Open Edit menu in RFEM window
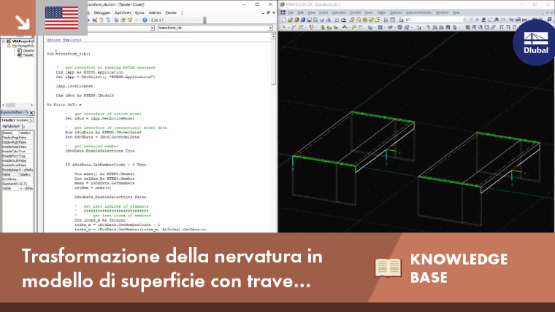Image resolution: width=555 pixels, height=312 pixels. pyautogui.click(x=301, y=12)
